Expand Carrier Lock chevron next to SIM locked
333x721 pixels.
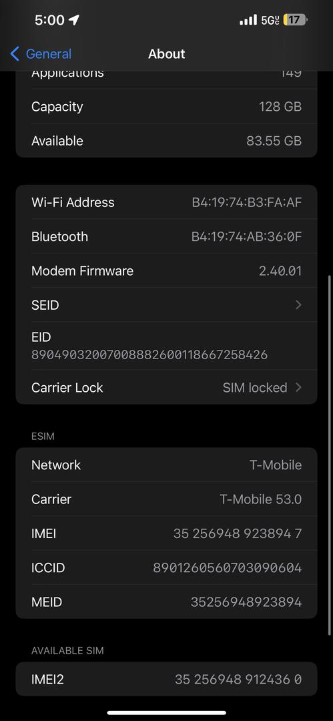point(298,388)
